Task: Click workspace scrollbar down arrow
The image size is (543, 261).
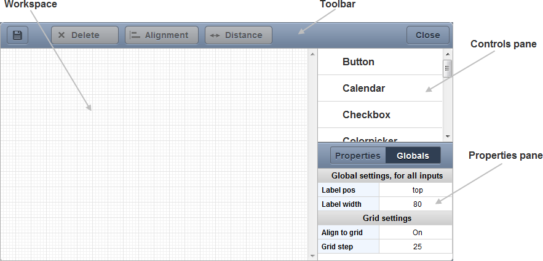Action: (312, 256)
